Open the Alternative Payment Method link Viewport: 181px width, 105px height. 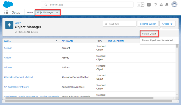coord(18,77)
